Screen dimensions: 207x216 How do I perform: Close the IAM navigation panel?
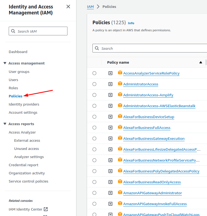point(68,7)
